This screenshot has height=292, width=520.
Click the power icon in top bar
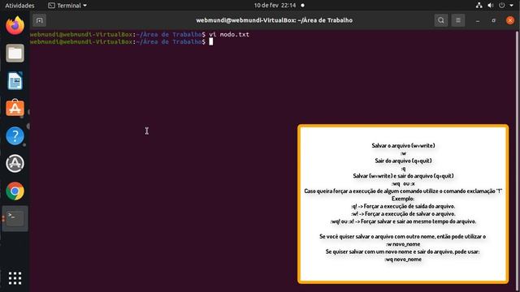(x=502, y=6)
